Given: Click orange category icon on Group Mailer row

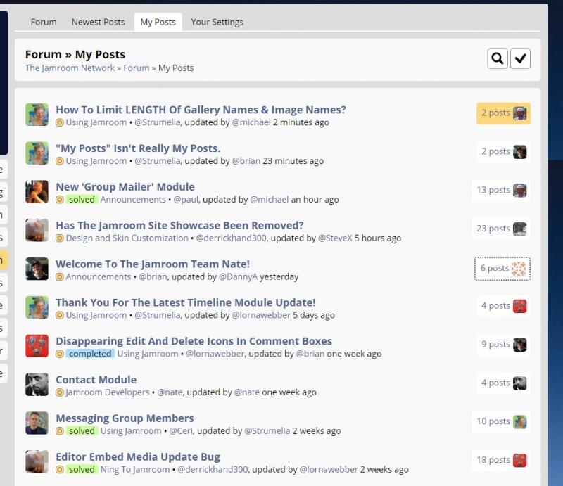Looking at the screenshot, I should click(60, 200).
